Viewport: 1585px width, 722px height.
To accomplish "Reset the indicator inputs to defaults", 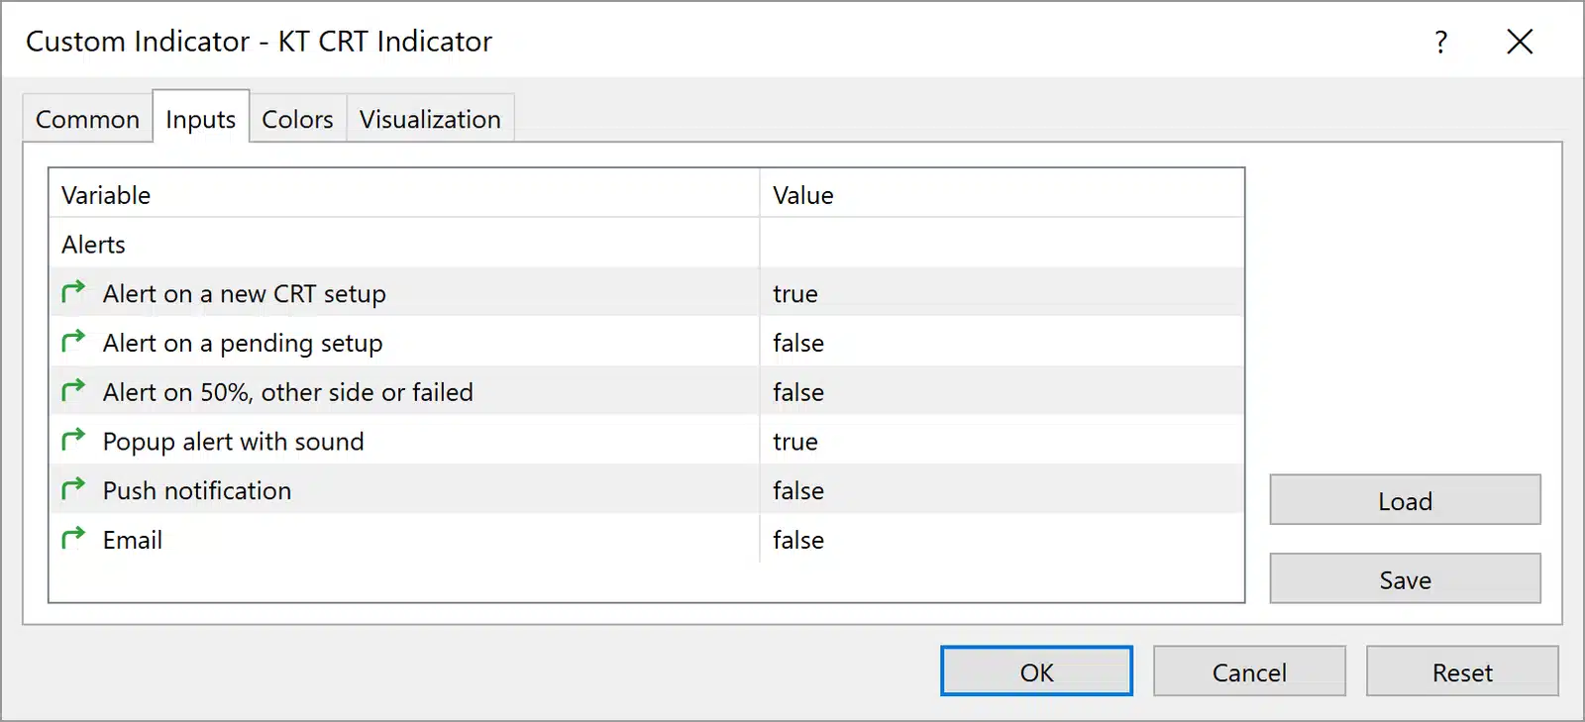I will point(1462,671).
